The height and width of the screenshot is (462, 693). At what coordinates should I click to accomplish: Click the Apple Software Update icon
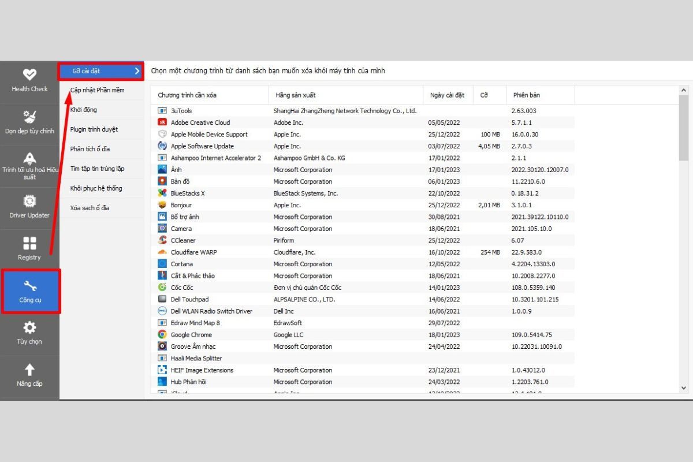click(x=162, y=146)
